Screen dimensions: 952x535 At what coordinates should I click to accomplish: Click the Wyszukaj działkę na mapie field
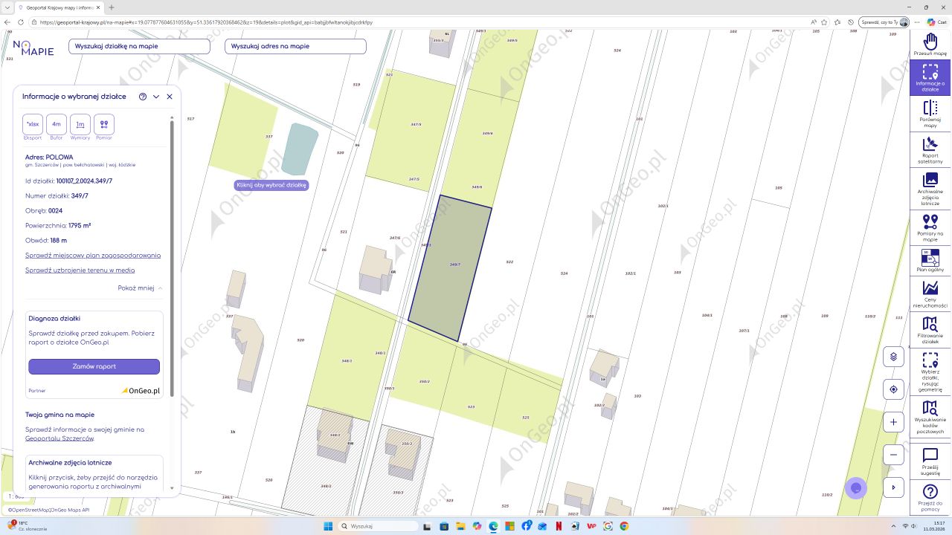pos(139,46)
